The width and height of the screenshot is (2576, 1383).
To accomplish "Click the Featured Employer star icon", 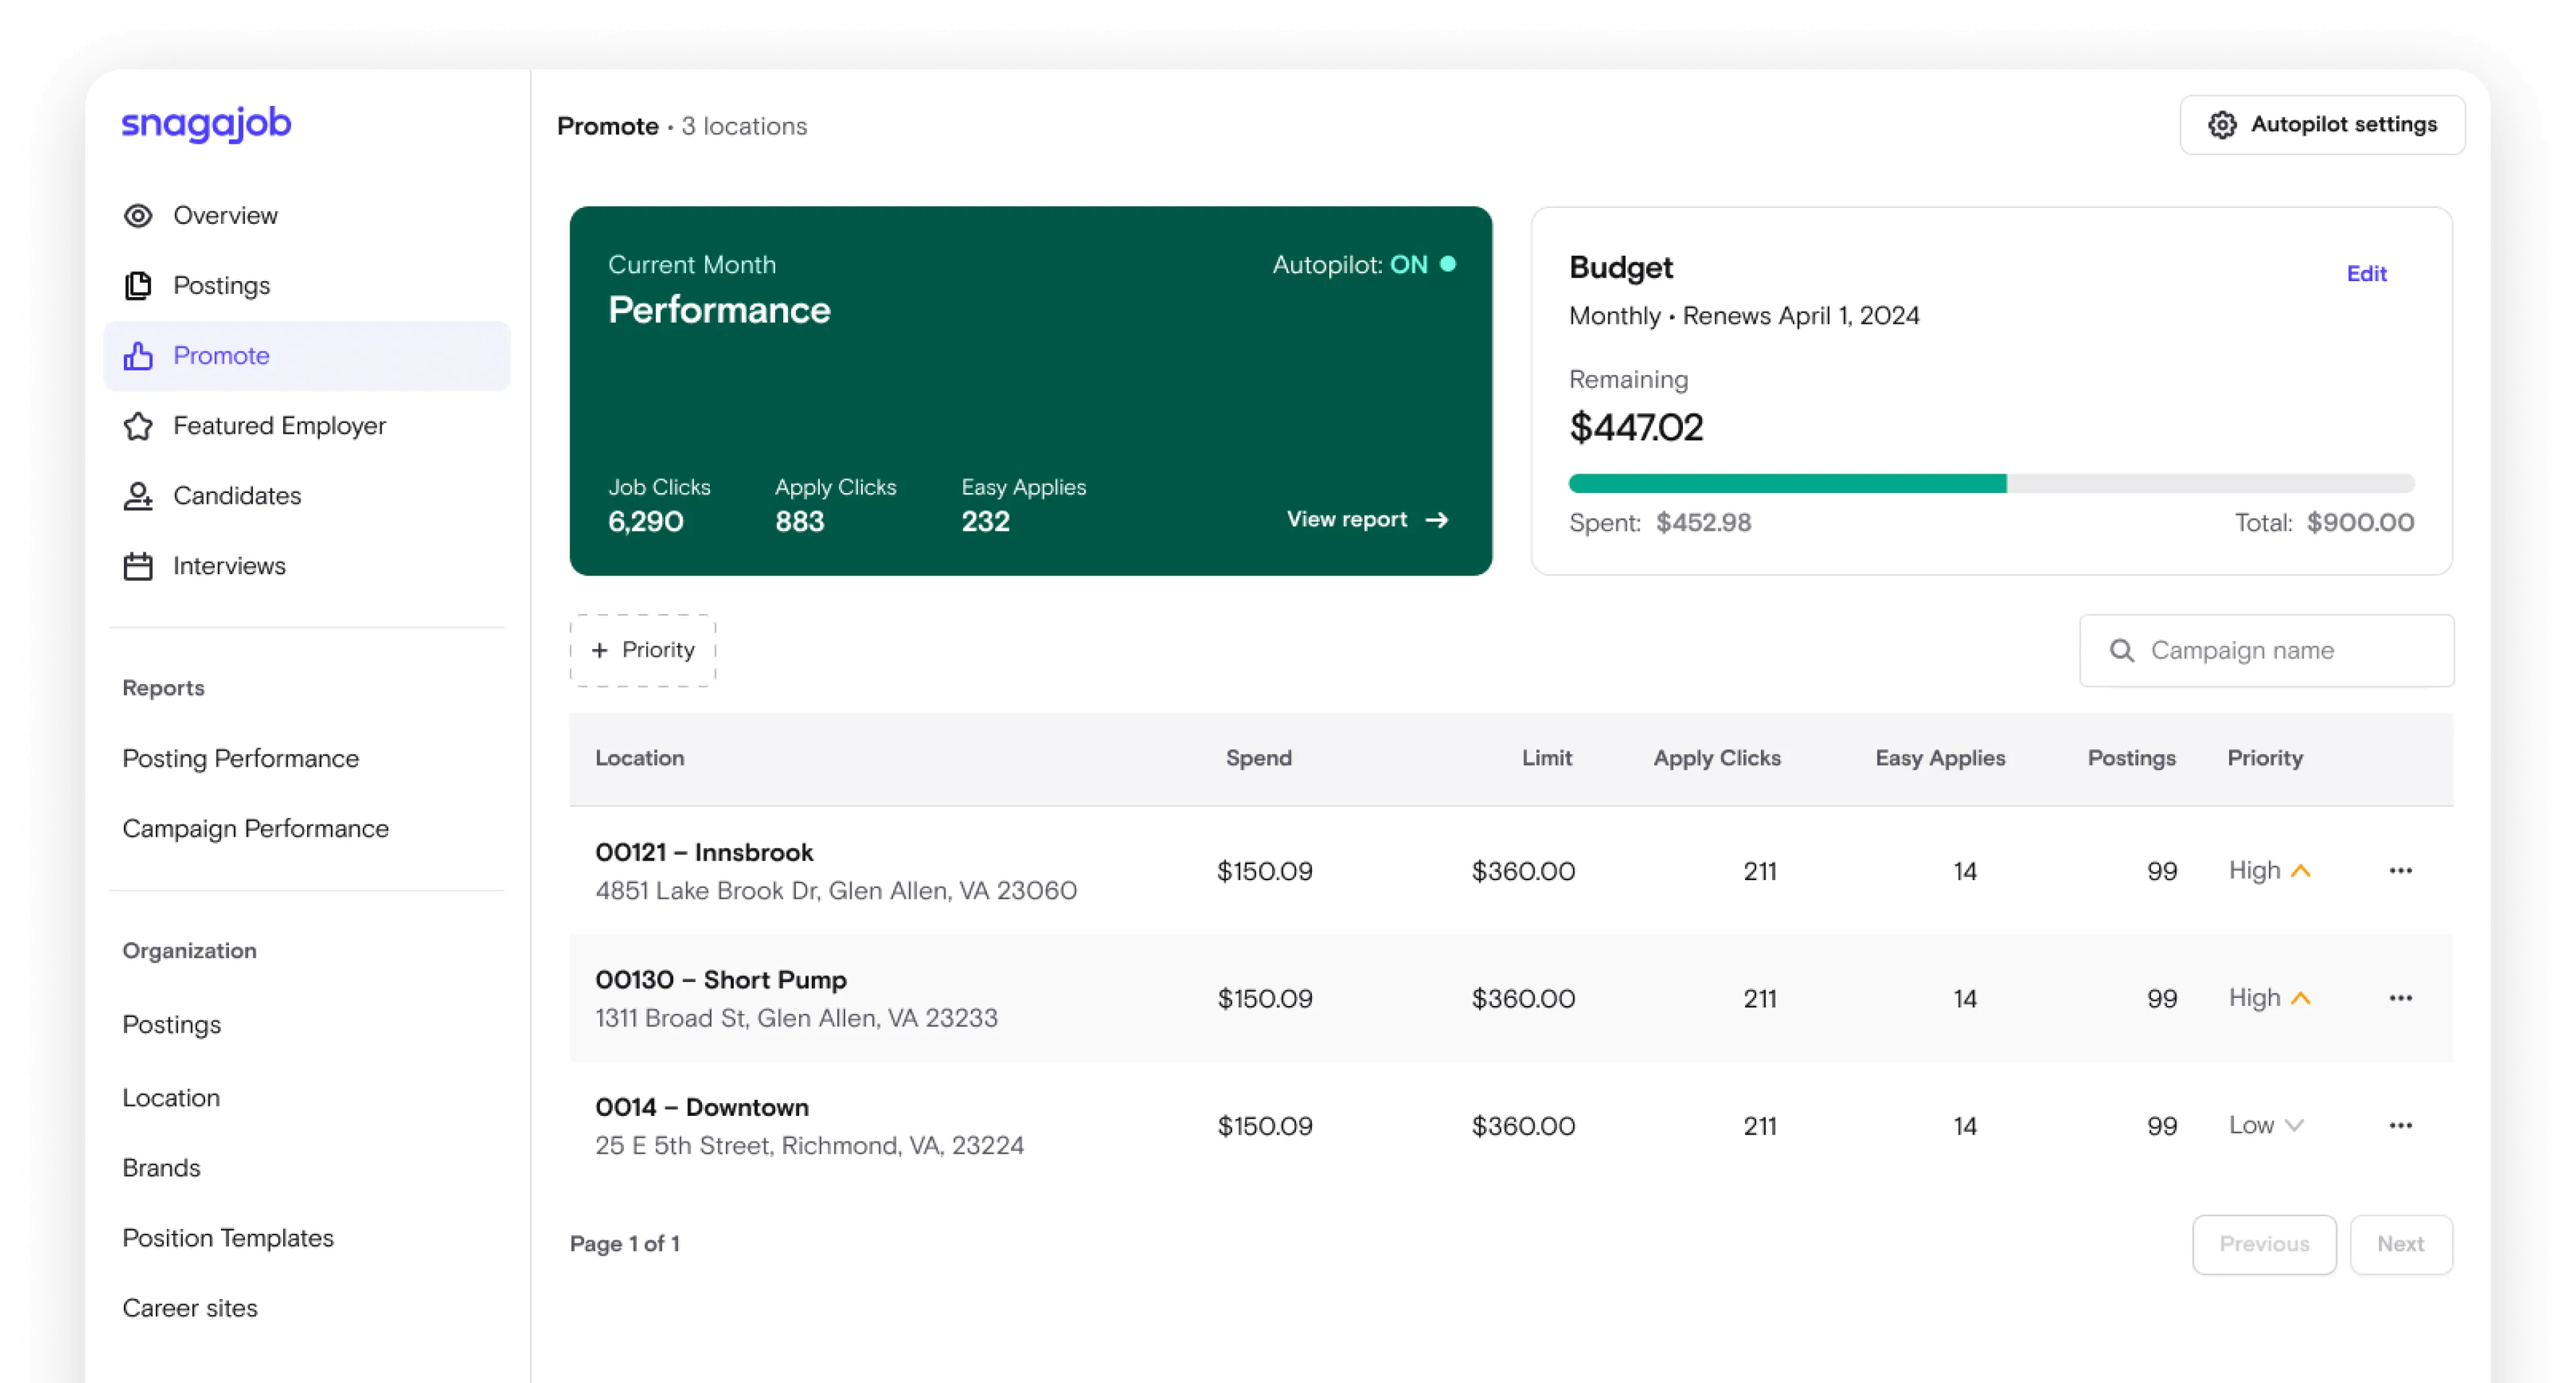I will click(x=138, y=426).
